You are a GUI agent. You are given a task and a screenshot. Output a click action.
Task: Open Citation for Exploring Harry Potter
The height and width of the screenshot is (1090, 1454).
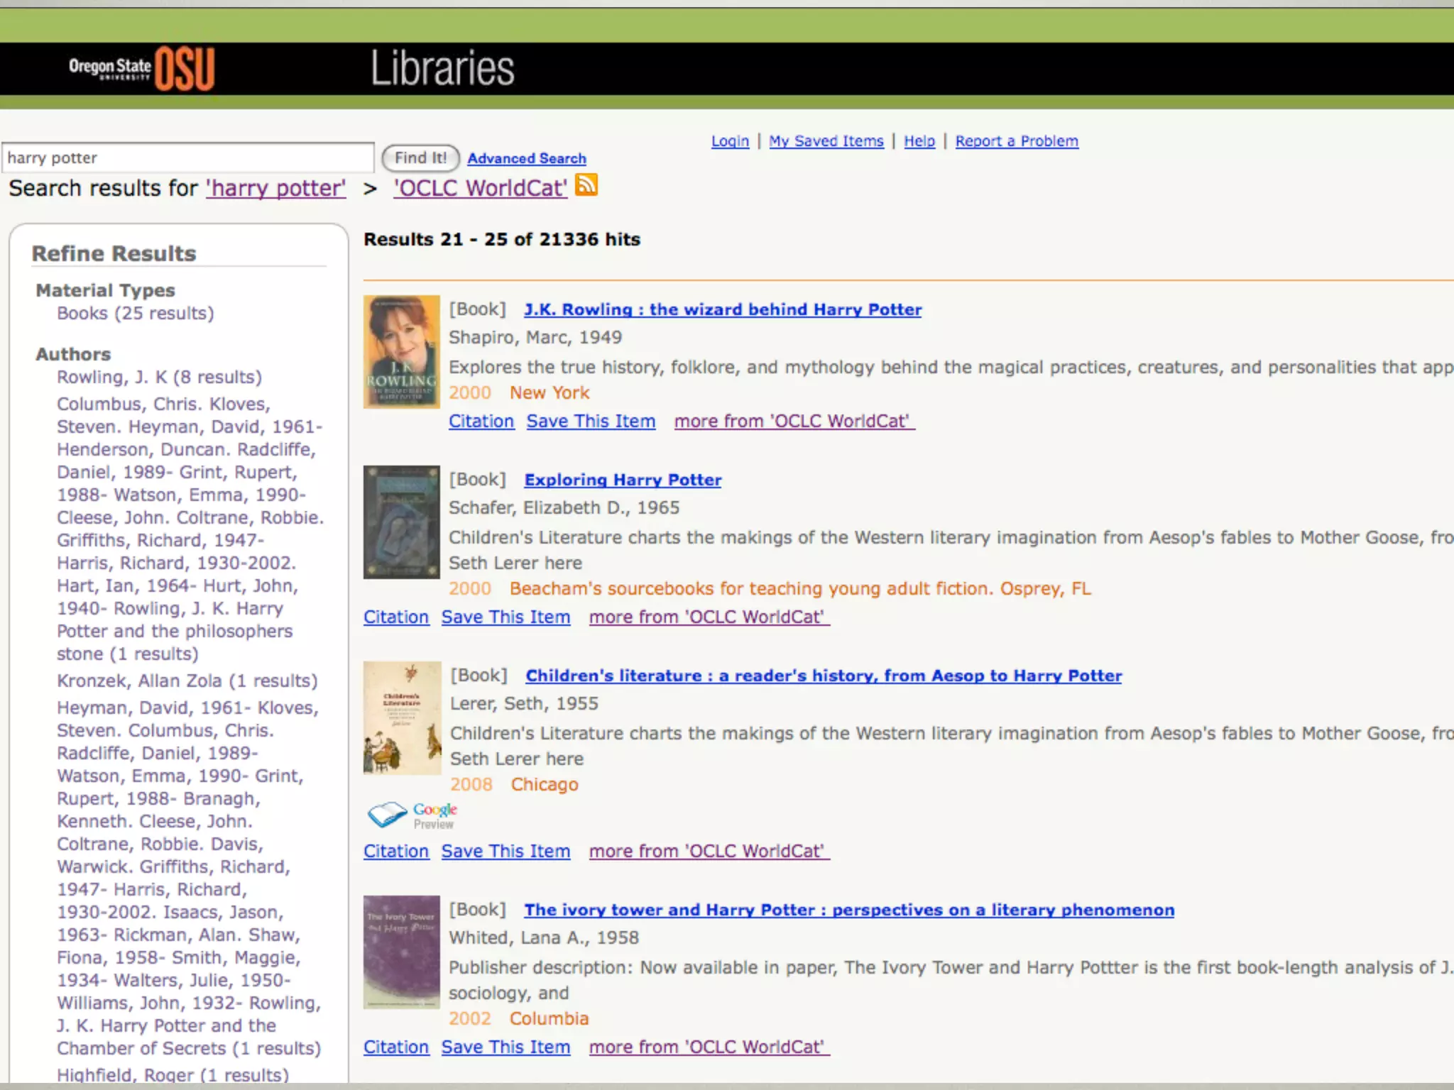coord(395,617)
